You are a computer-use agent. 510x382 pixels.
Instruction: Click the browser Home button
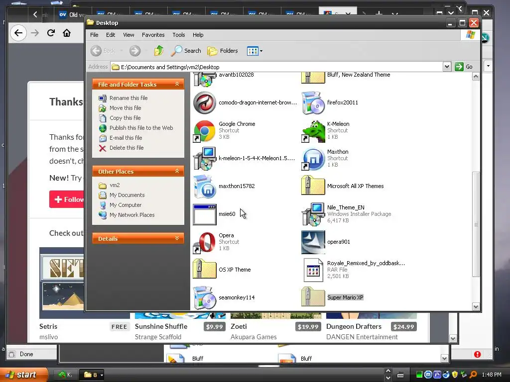(x=67, y=33)
